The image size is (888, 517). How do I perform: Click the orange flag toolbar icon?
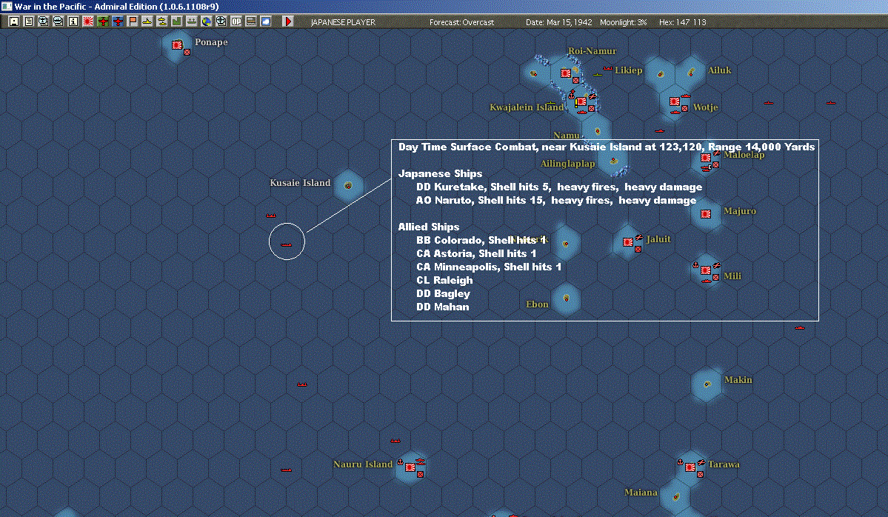click(133, 21)
